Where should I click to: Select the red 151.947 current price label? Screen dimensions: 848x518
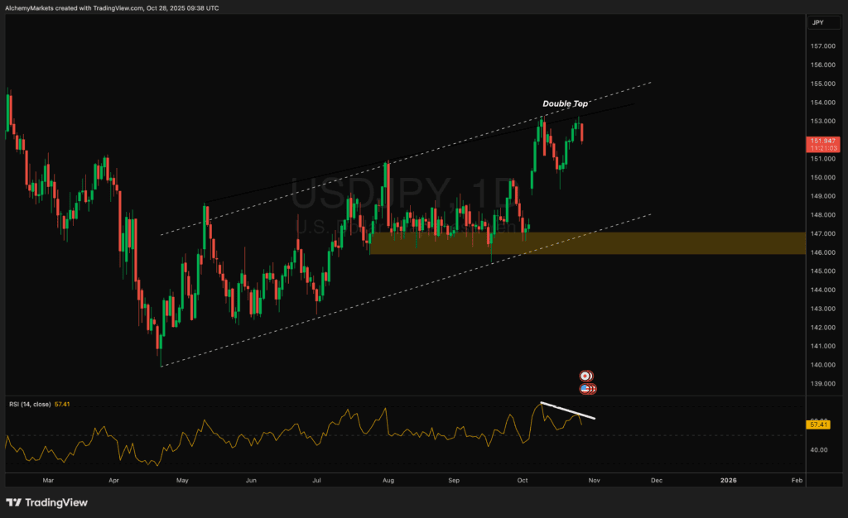pyautogui.click(x=822, y=144)
